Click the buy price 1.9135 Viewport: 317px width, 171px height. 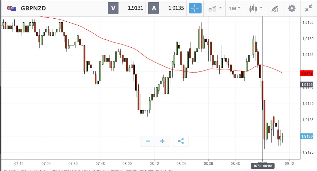pos(173,8)
